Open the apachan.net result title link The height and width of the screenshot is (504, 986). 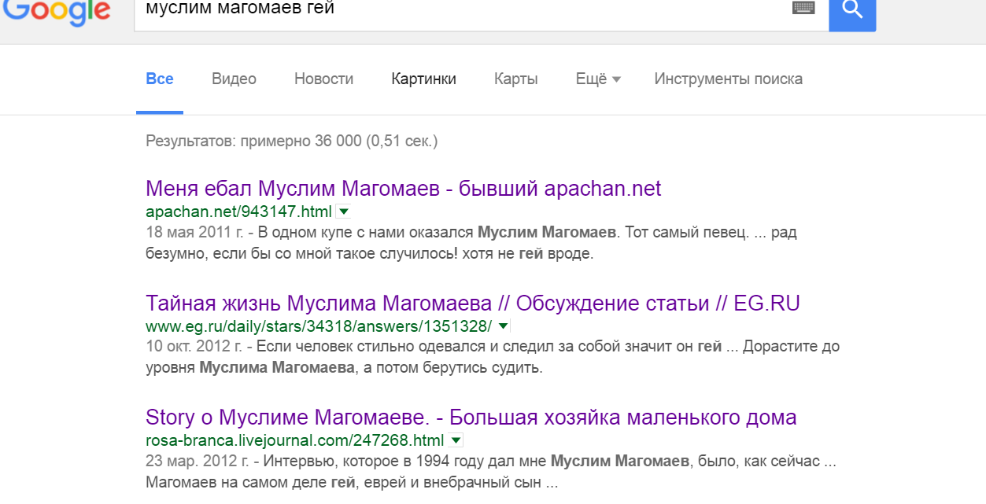pos(404,189)
